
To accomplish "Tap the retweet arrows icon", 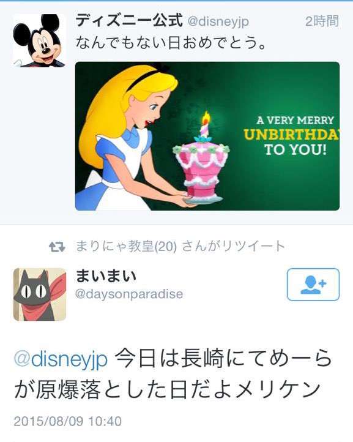I will pos(57,247).
